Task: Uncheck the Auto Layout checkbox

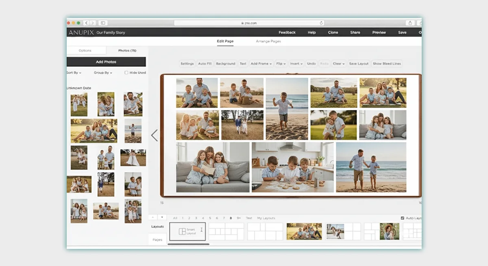Action: [402, 218]
